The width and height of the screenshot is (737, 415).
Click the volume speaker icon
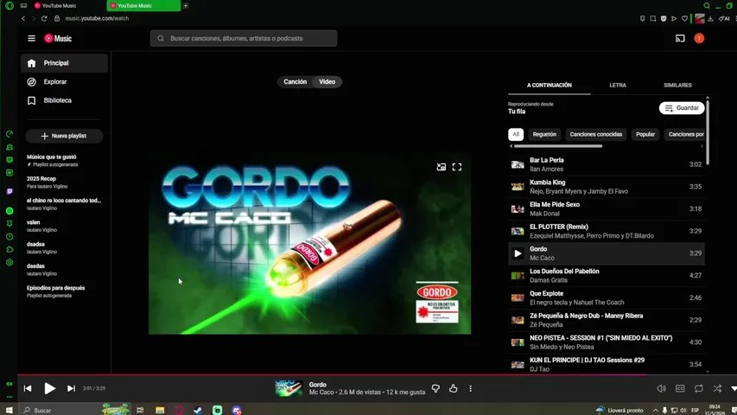661,389
